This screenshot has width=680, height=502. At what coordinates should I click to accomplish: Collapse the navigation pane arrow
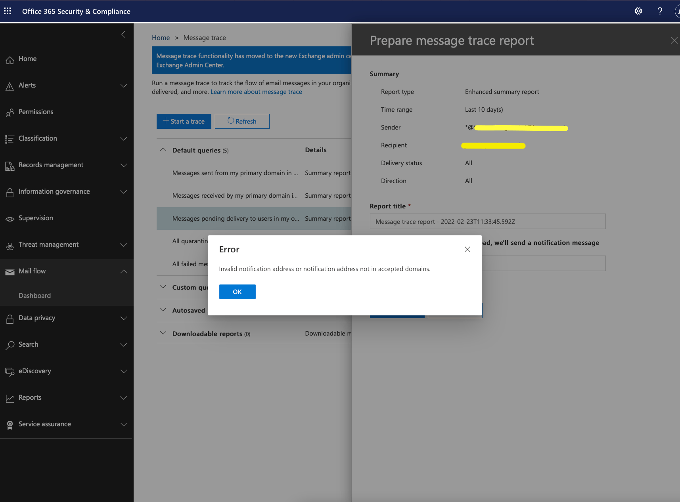[x=123, y=34]
